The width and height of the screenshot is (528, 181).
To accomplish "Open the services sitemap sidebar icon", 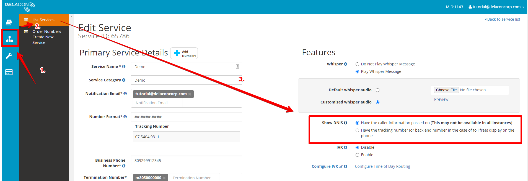I will point(10,39).
